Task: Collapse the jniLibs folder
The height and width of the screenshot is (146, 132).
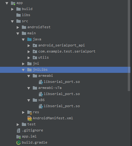Action: coord(23,70)
